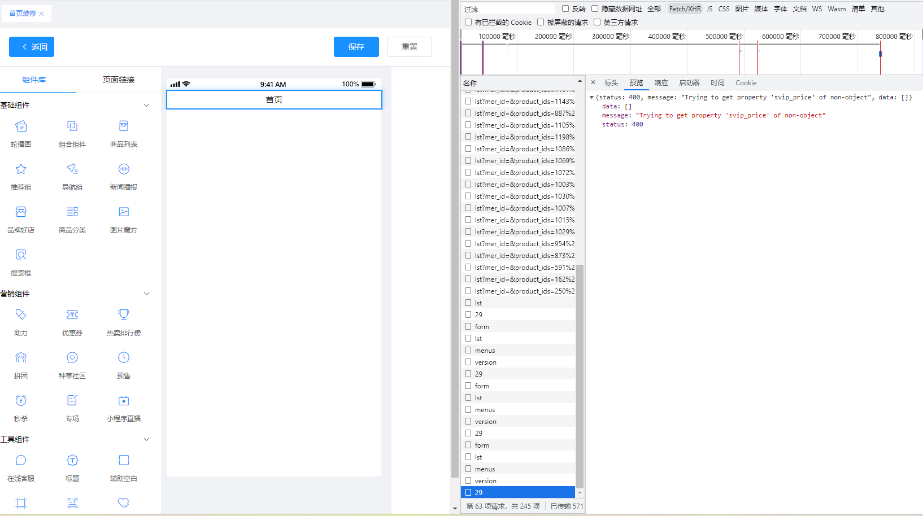
Task: Add the 标题 title component
Action: pyautogui.click(x=72, y=468)
